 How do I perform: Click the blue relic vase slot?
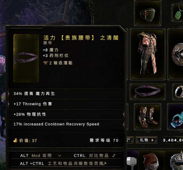click(176, 117)
